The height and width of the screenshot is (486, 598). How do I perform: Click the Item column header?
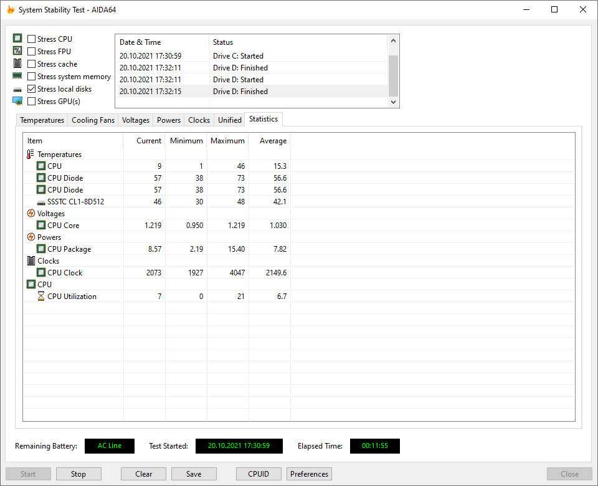pos(73,141)
